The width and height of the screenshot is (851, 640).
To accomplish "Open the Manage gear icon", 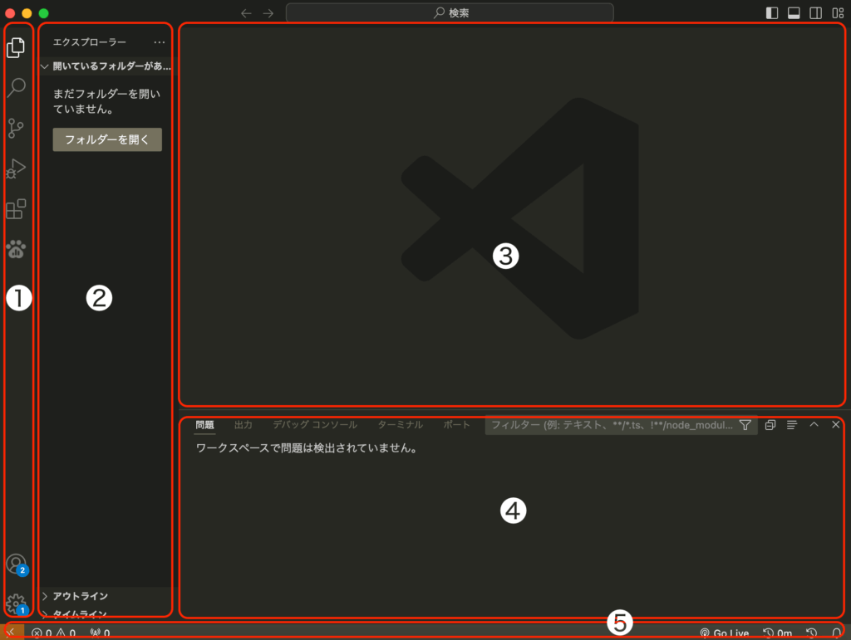I will pyautogui.click(x=16, y=603).
